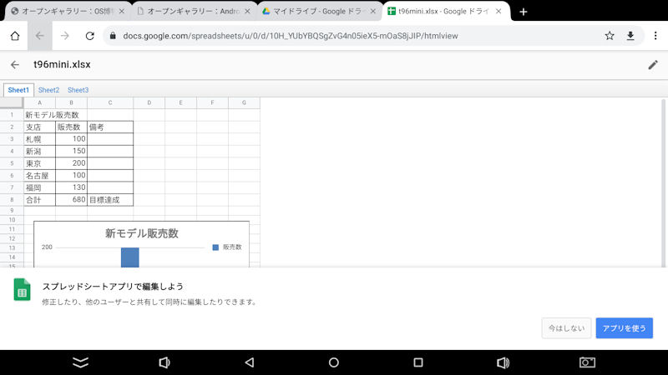Screen dimensions: 668x375
Task: Click the blue 販売数 legend swatch
Action: coord(215,247)
